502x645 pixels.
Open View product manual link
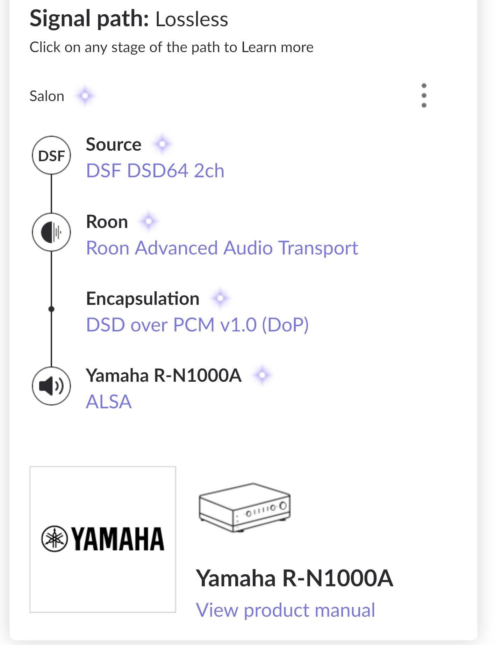pos(285,610)
